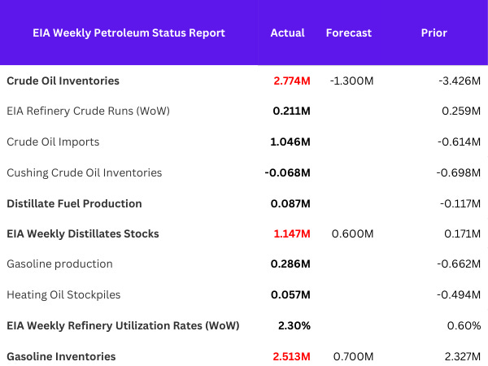Click the forecast value 0.700M
The height and width of the screenshot is (366, 488).
coord(354,356)
